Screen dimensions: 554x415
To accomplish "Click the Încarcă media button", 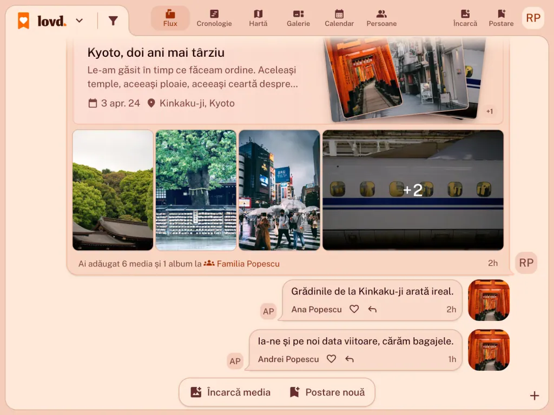I will (x=230, y=392).
